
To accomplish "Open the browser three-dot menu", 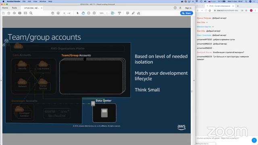I will click(255, 10).
